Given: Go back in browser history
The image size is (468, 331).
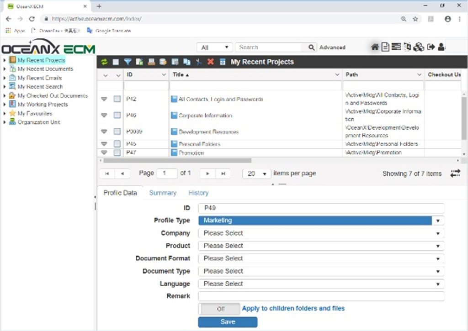Looking at the screenshot, I should pyautogui.click(x=8, y=19).
